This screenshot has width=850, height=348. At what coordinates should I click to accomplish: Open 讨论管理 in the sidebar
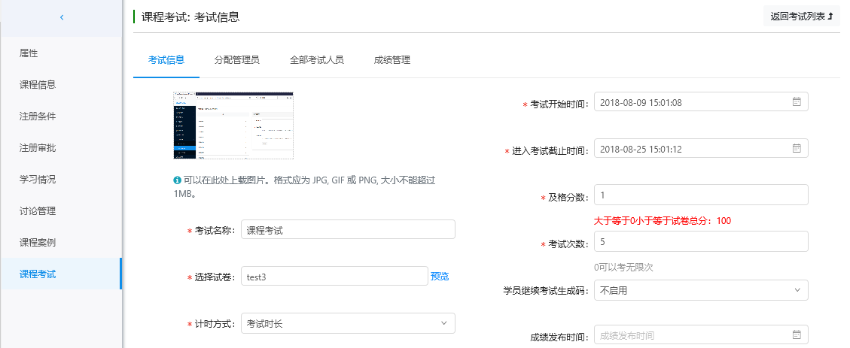(38, 211)
